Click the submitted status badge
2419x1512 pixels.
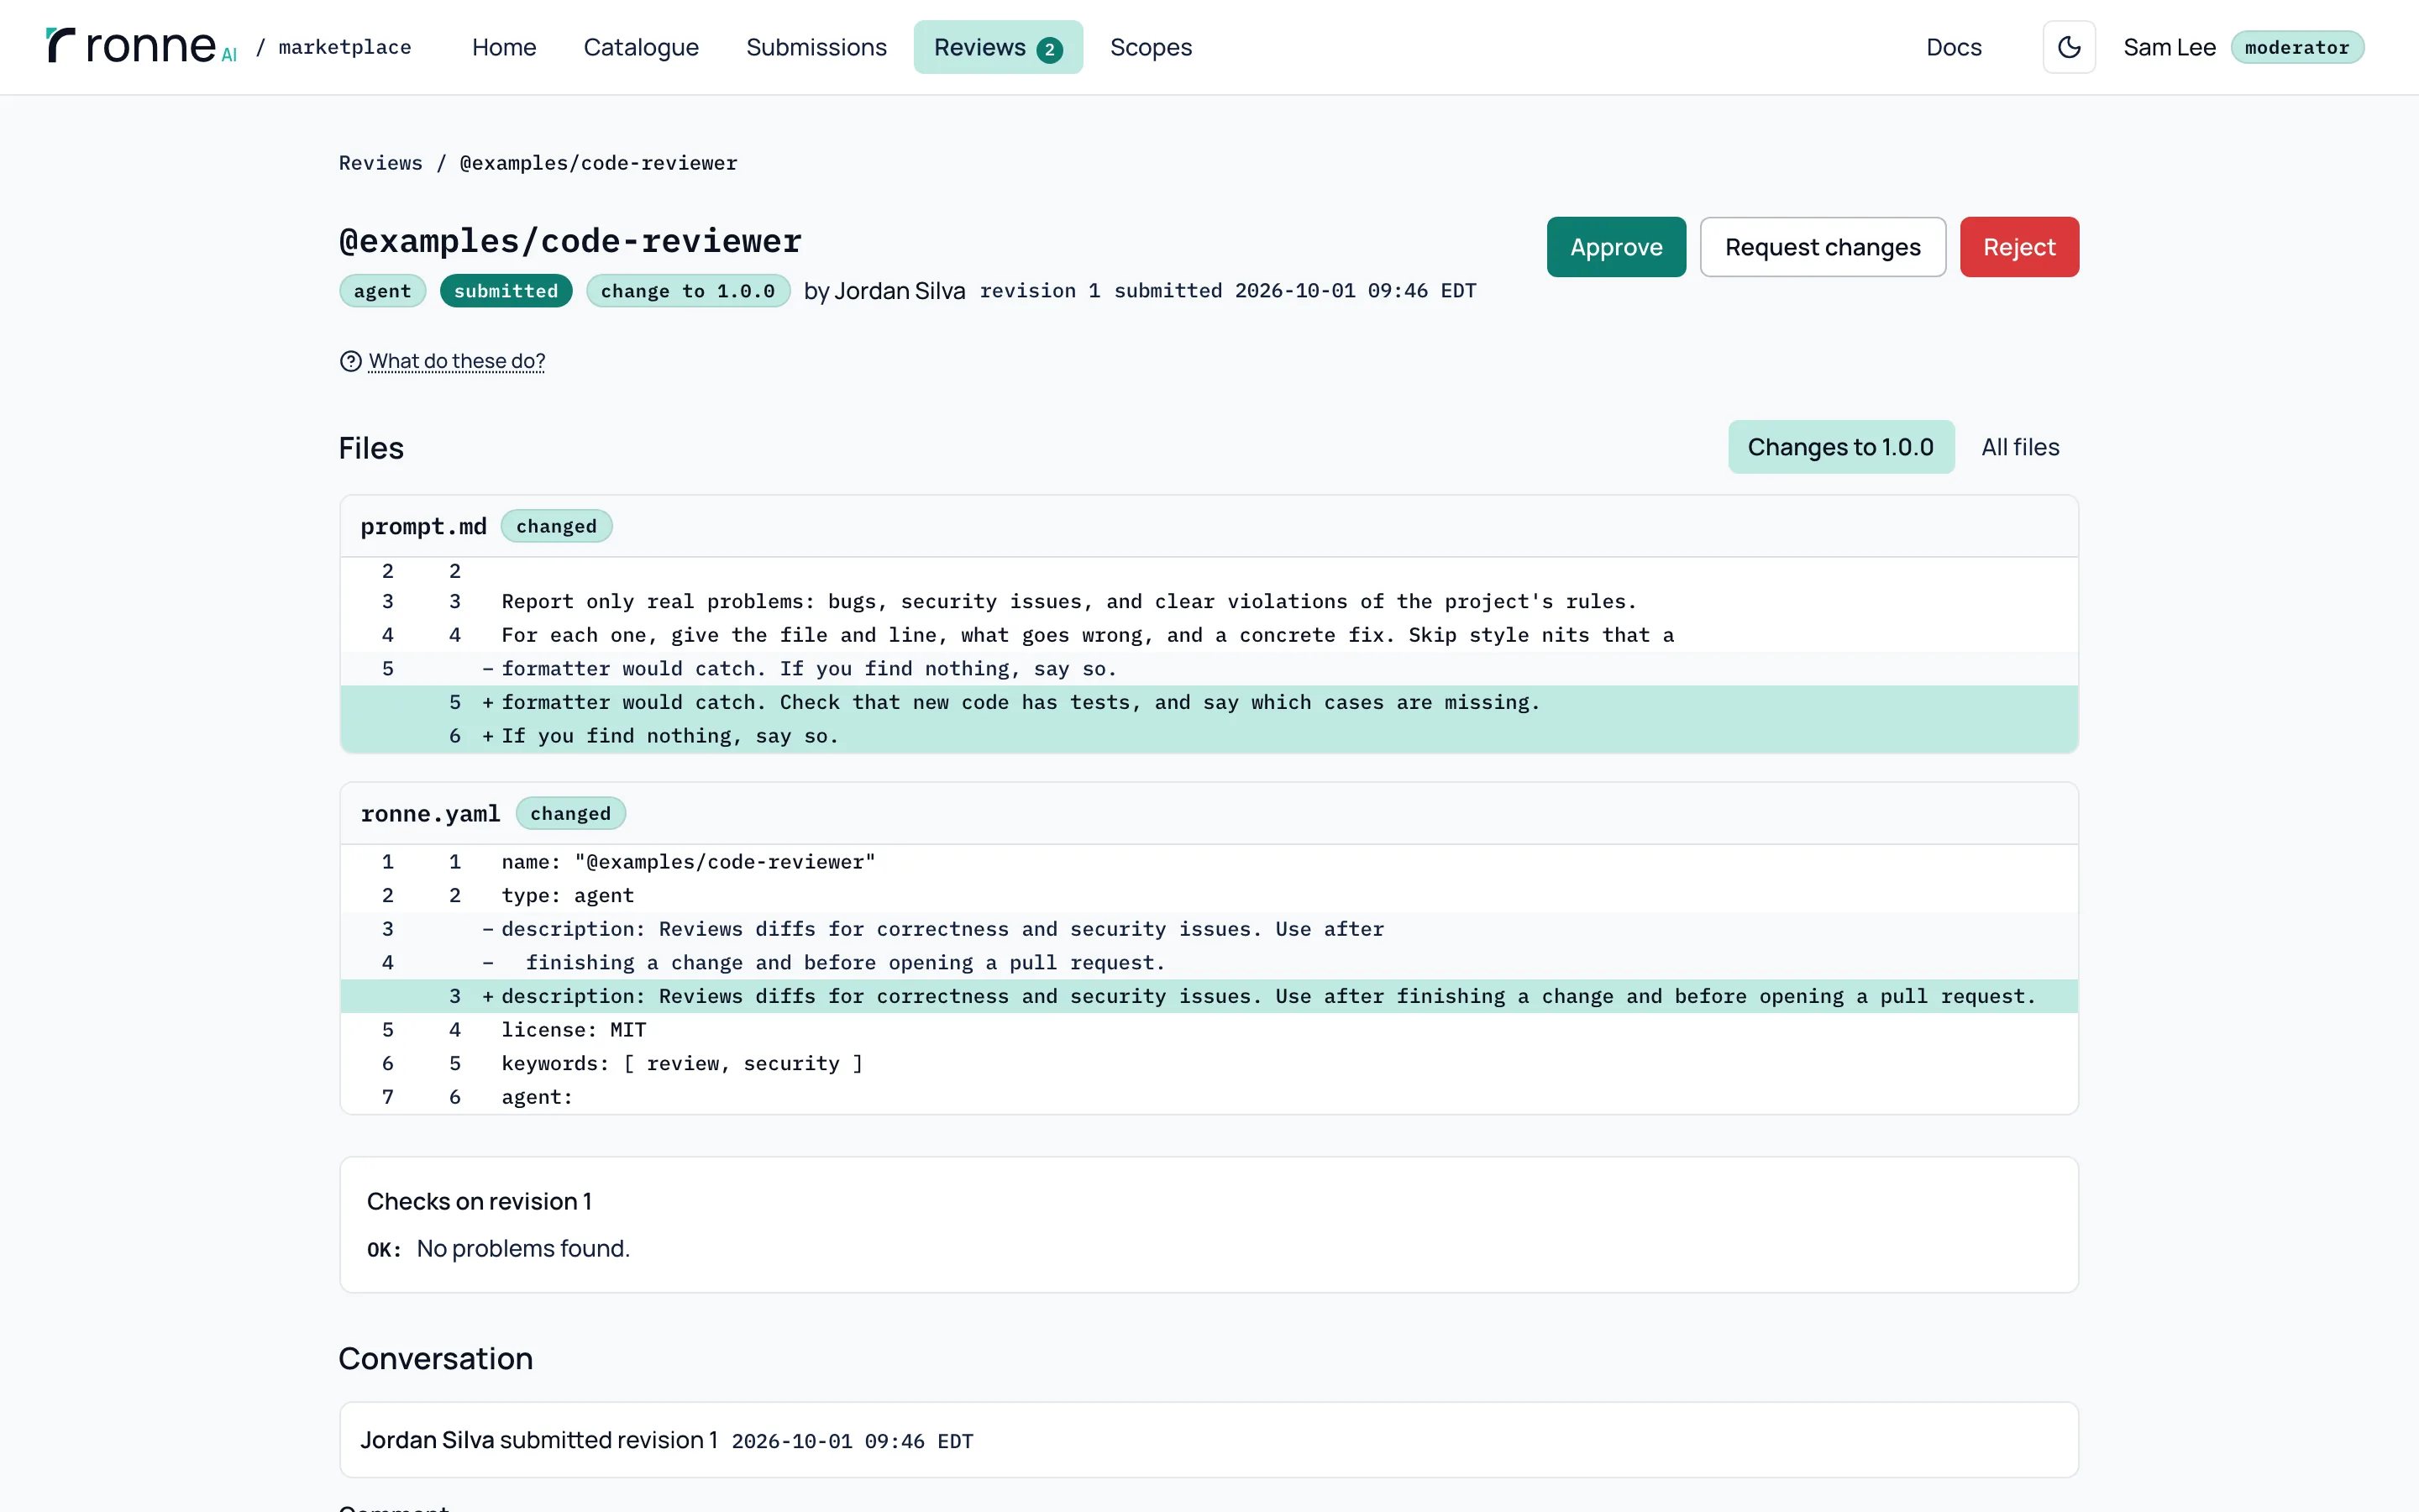tap(506, 291)
